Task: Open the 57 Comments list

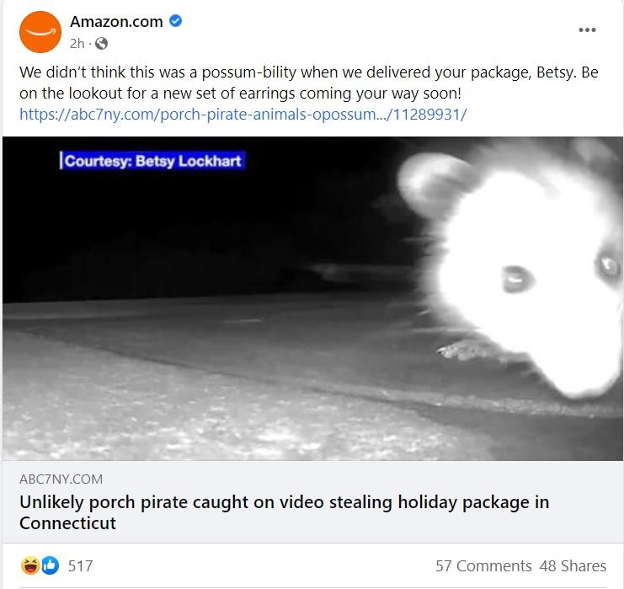Action: pos(483,566)
